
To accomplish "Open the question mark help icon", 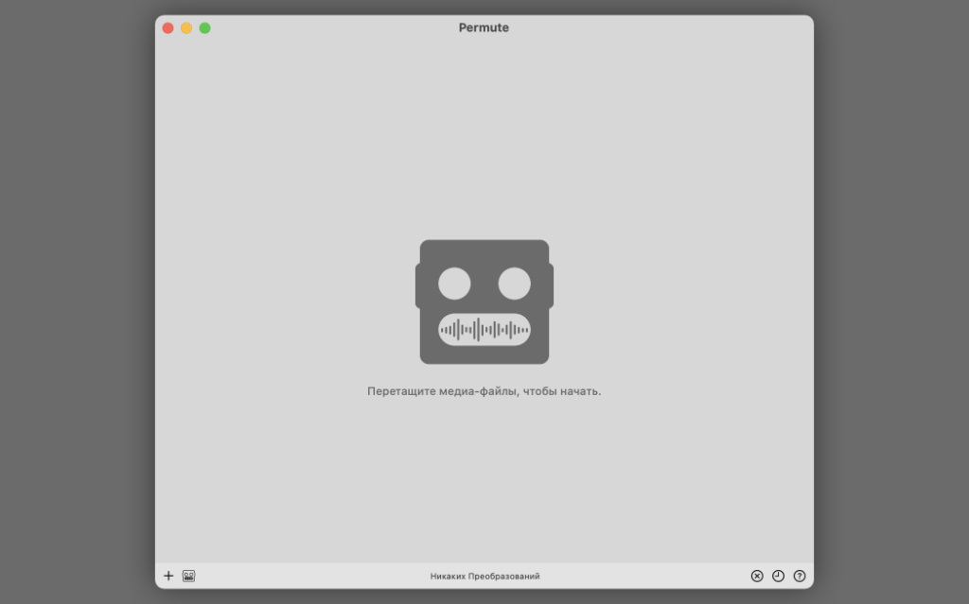I will pos(799,576).
